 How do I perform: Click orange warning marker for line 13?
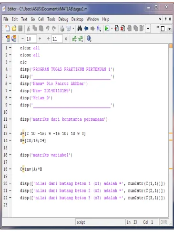171,133
